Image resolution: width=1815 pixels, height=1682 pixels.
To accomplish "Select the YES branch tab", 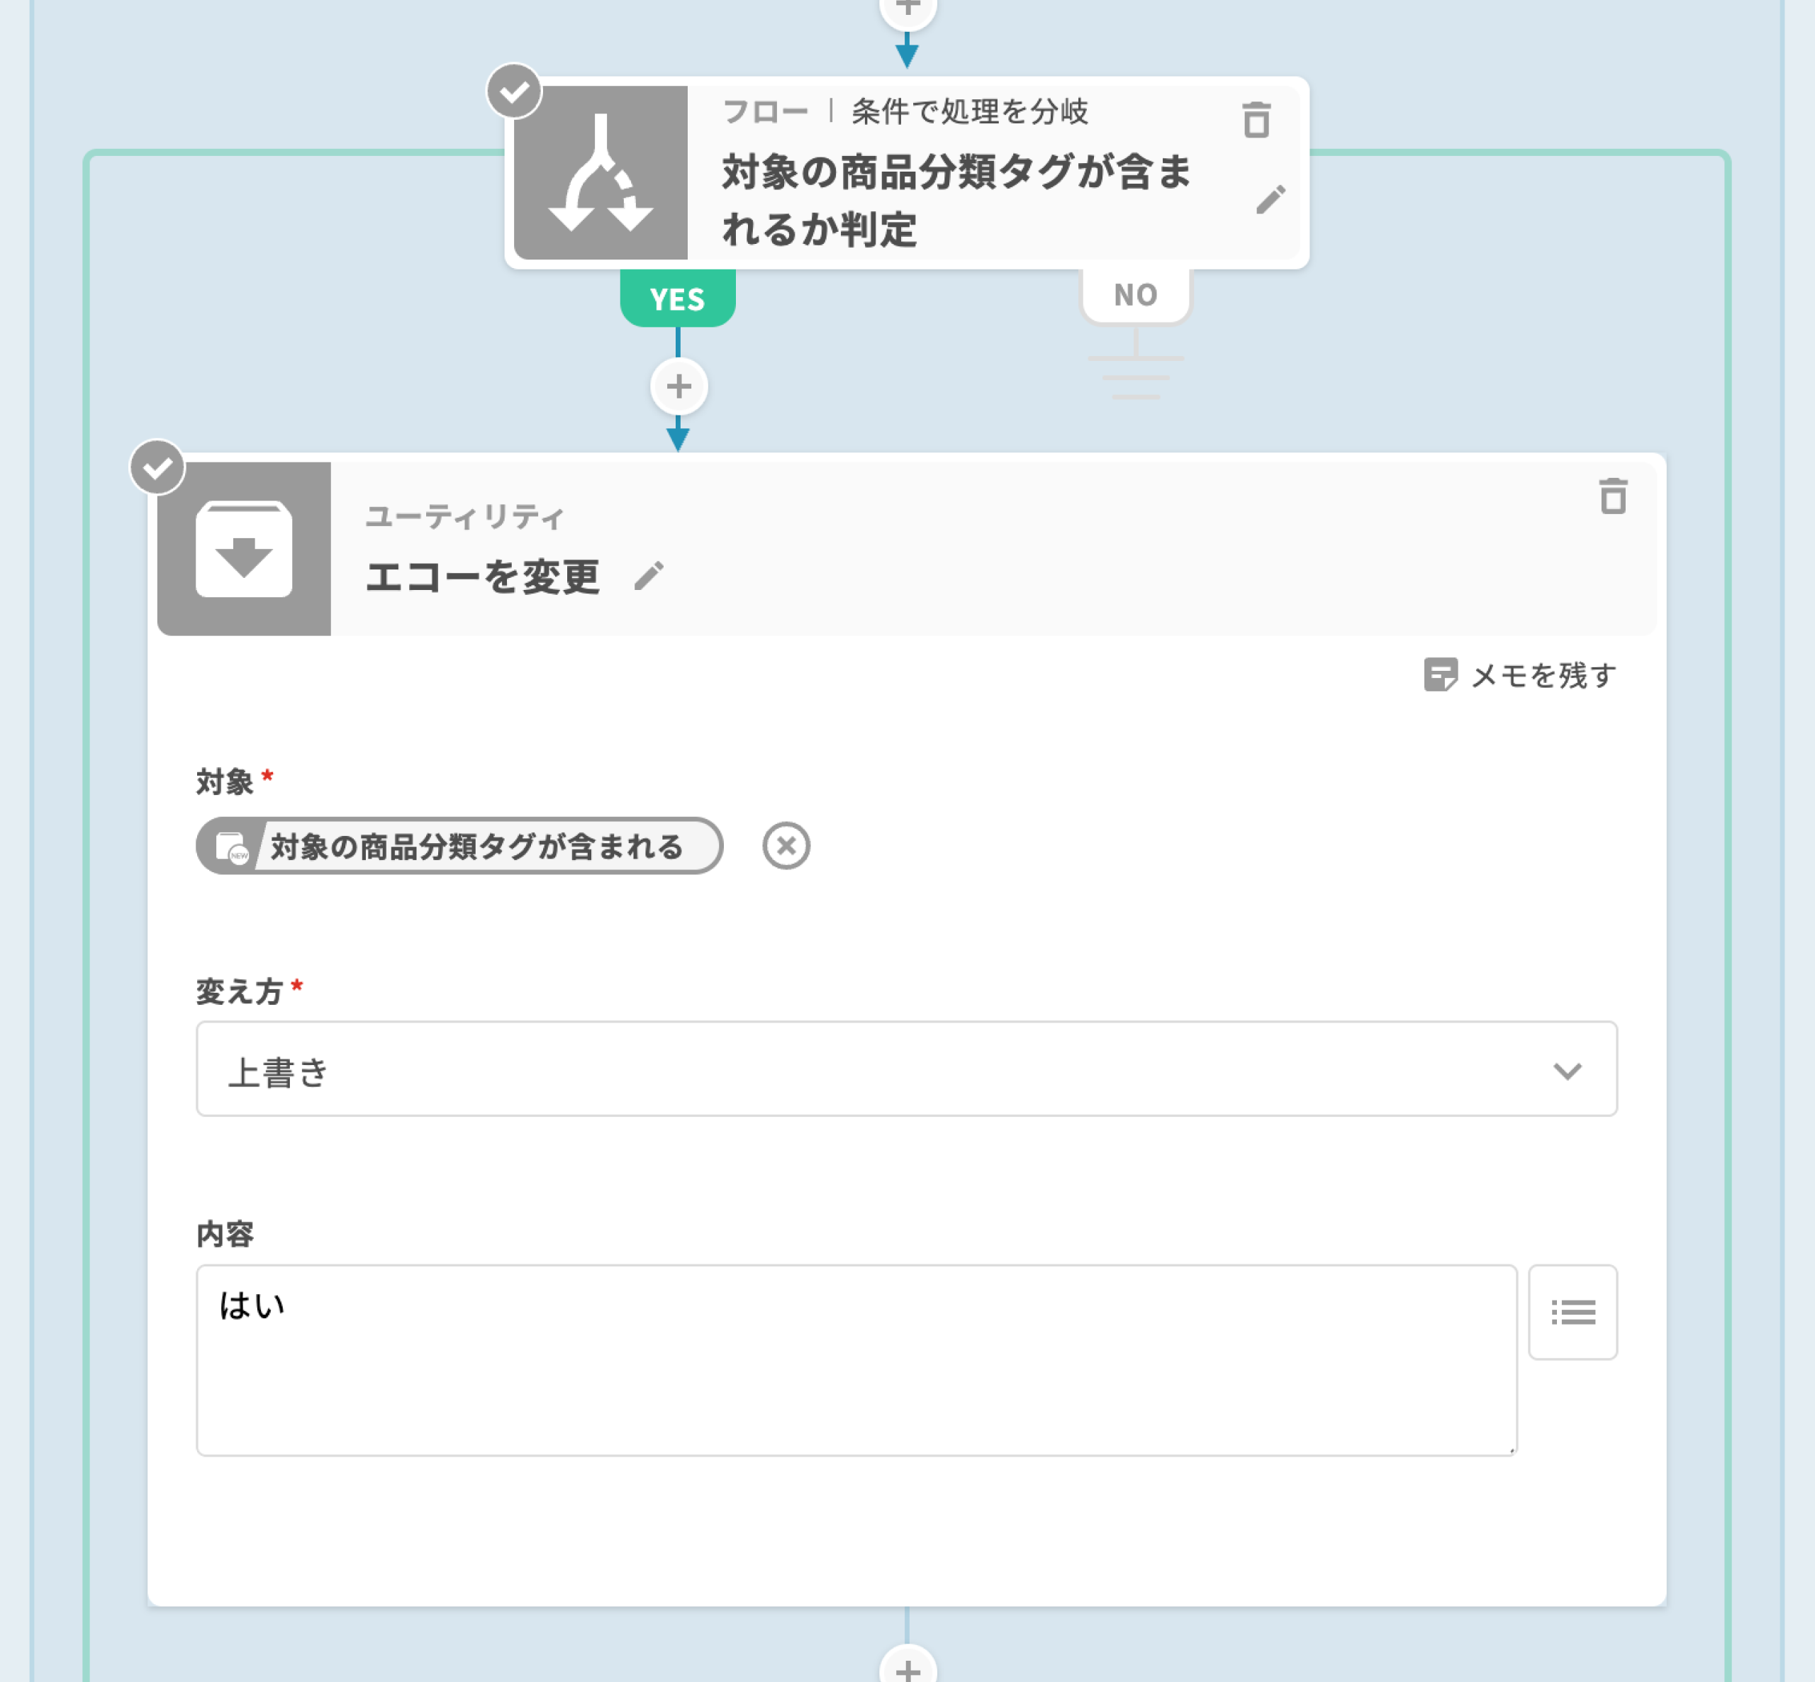I will tap(678, 299).
